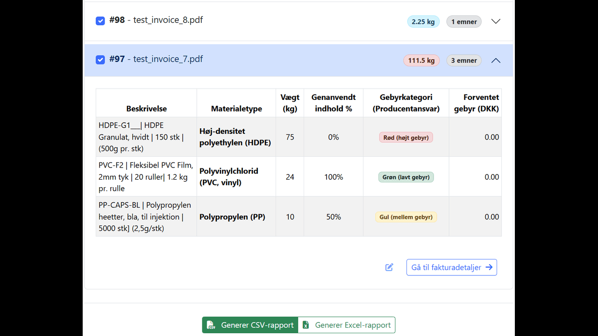Click the edit pencil icon for invoice #97
Screen dimensions: 598x336
(389, 267)
